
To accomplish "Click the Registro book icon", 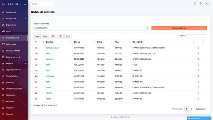I will pos(3,108).
